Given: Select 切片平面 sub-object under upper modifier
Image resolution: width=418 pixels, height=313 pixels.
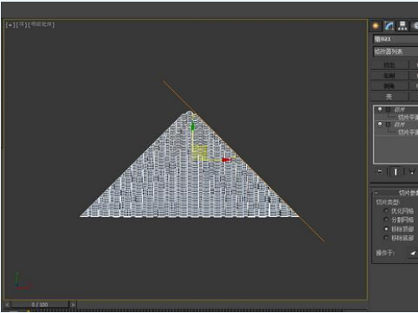Looking at the screenshot, I should click(x=408, y=117).
